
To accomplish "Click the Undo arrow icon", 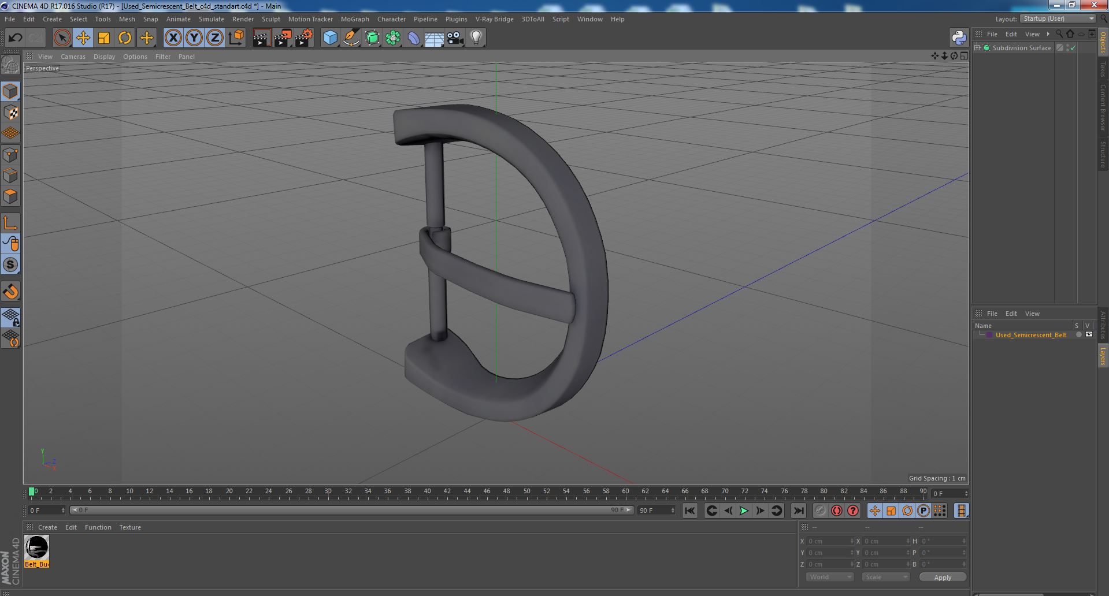I will pos(15,38).
